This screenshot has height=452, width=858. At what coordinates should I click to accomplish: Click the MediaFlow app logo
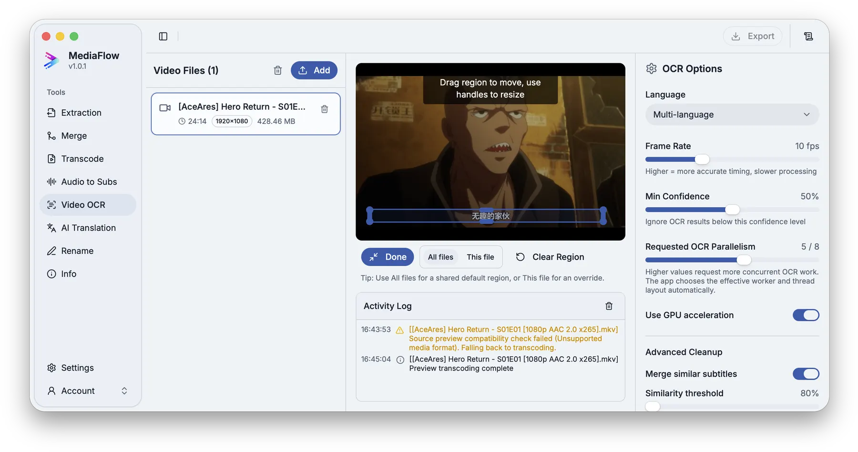point(51,60)
